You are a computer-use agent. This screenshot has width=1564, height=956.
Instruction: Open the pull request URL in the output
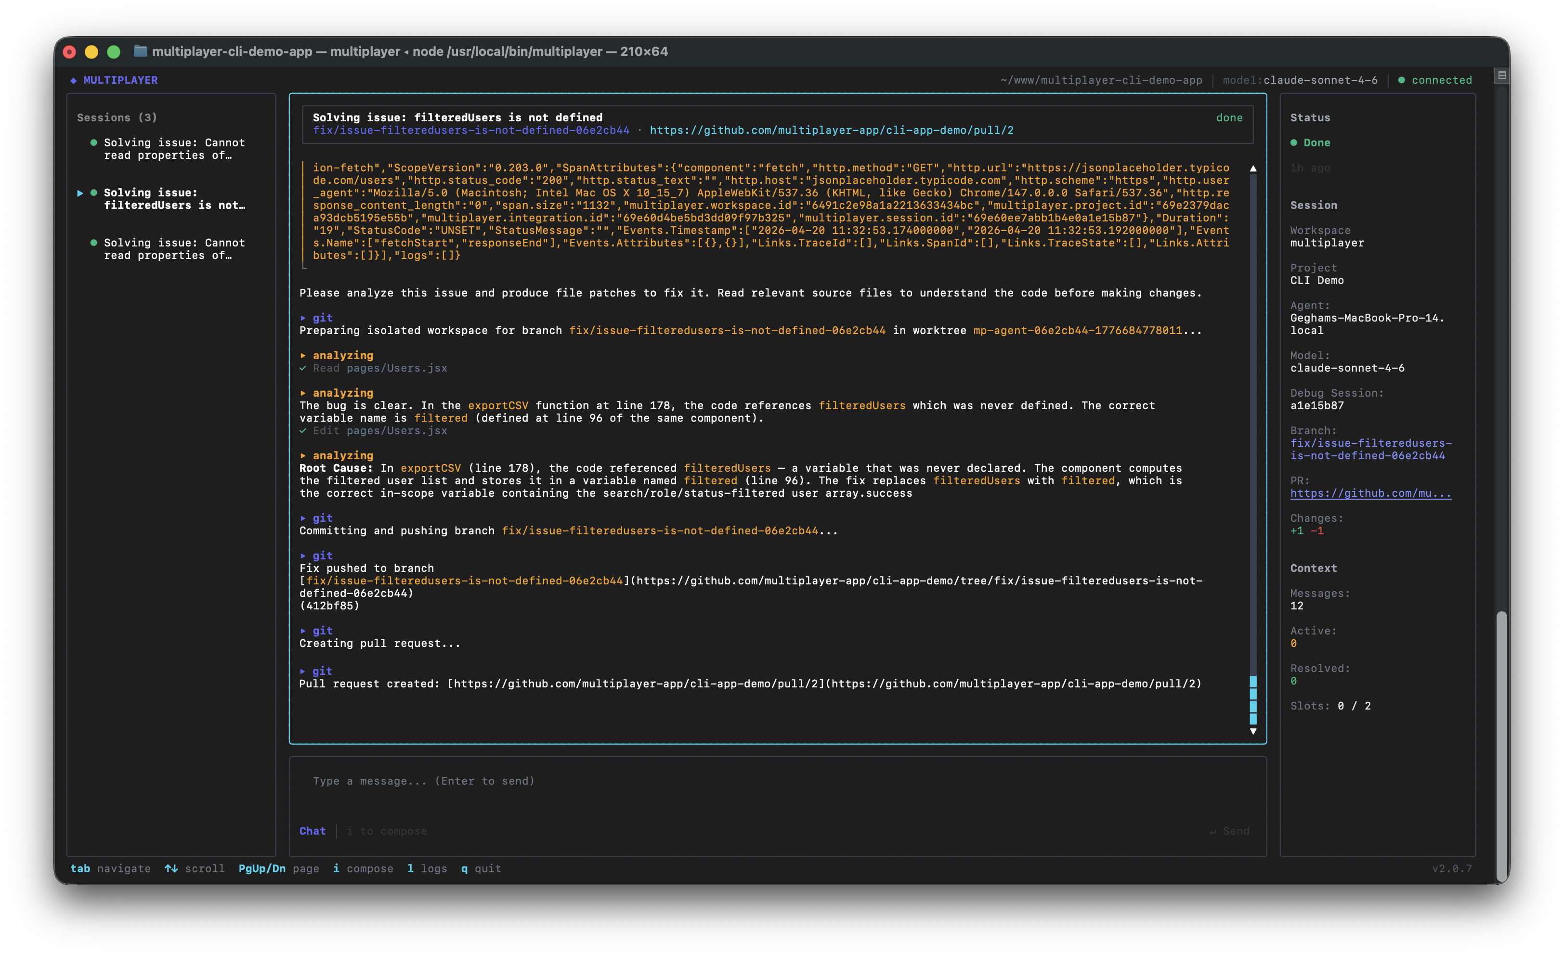tap(635, 684)
